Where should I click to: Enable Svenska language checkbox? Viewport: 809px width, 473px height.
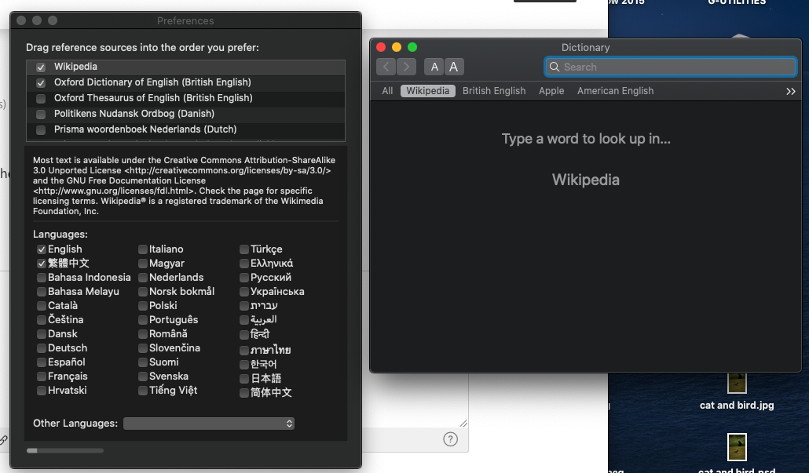coord(142,377)
